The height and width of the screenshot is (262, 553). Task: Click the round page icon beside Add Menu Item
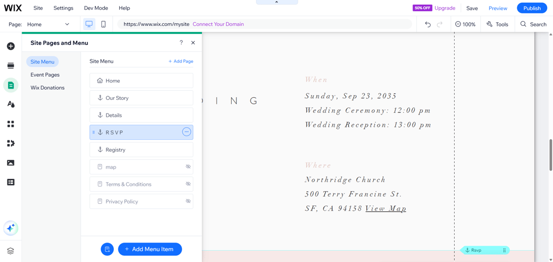coord(107,249)
